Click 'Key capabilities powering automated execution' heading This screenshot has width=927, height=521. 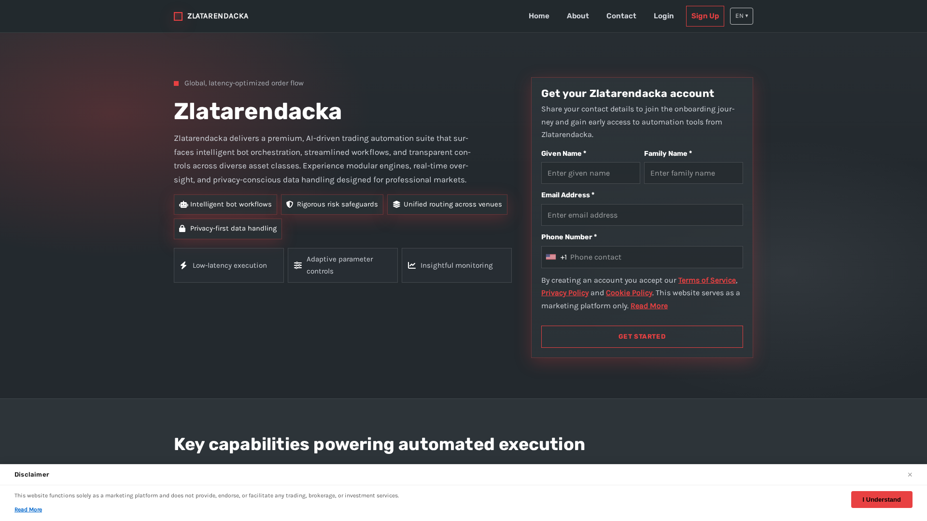(x=379, y=444)
